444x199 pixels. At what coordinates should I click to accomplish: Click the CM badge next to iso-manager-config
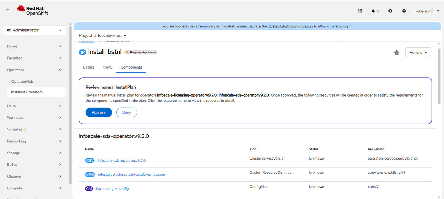89,189
